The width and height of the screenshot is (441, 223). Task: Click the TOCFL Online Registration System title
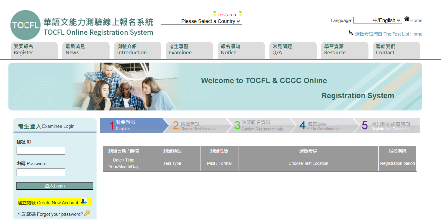click(x=98, y=33)
